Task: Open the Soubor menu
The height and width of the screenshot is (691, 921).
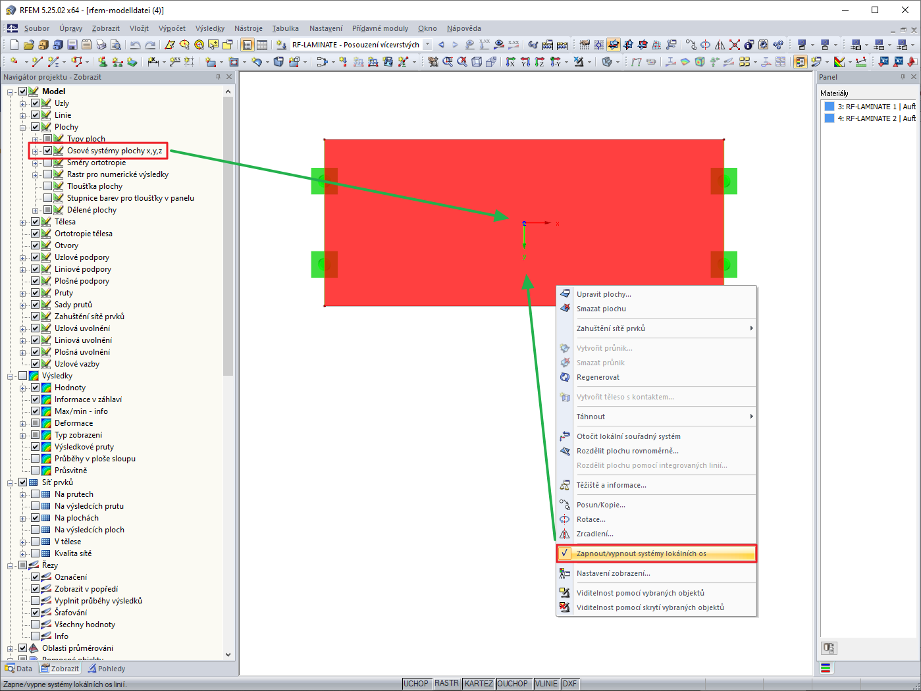Action: [37, 28]
